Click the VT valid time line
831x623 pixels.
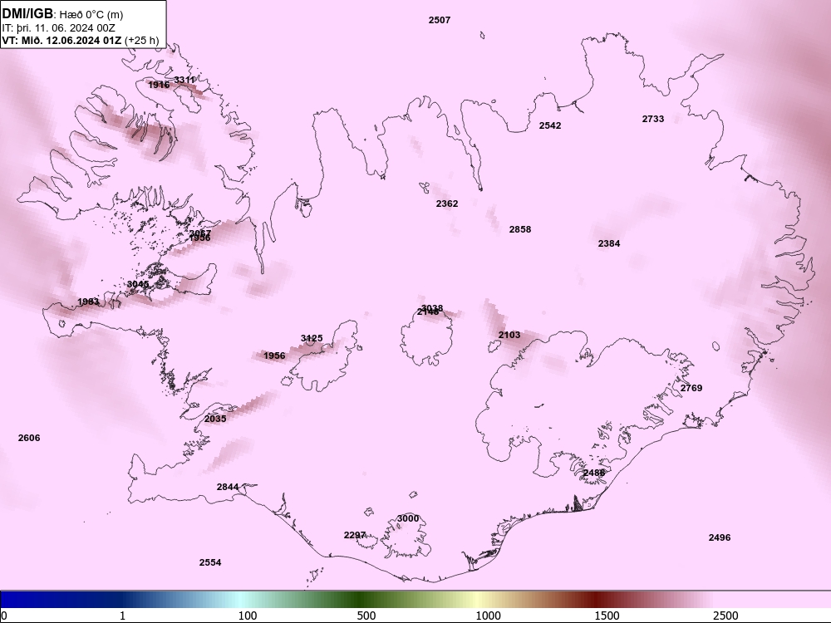point(80,40)
